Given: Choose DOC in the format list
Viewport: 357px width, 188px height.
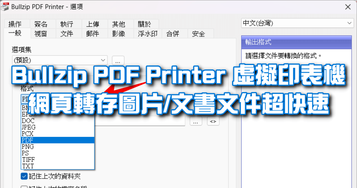Looking at the screenshot, I should point(58,121).
